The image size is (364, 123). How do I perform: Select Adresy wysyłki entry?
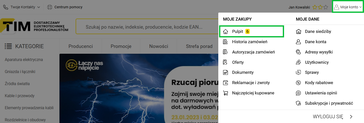coord(319,52)
